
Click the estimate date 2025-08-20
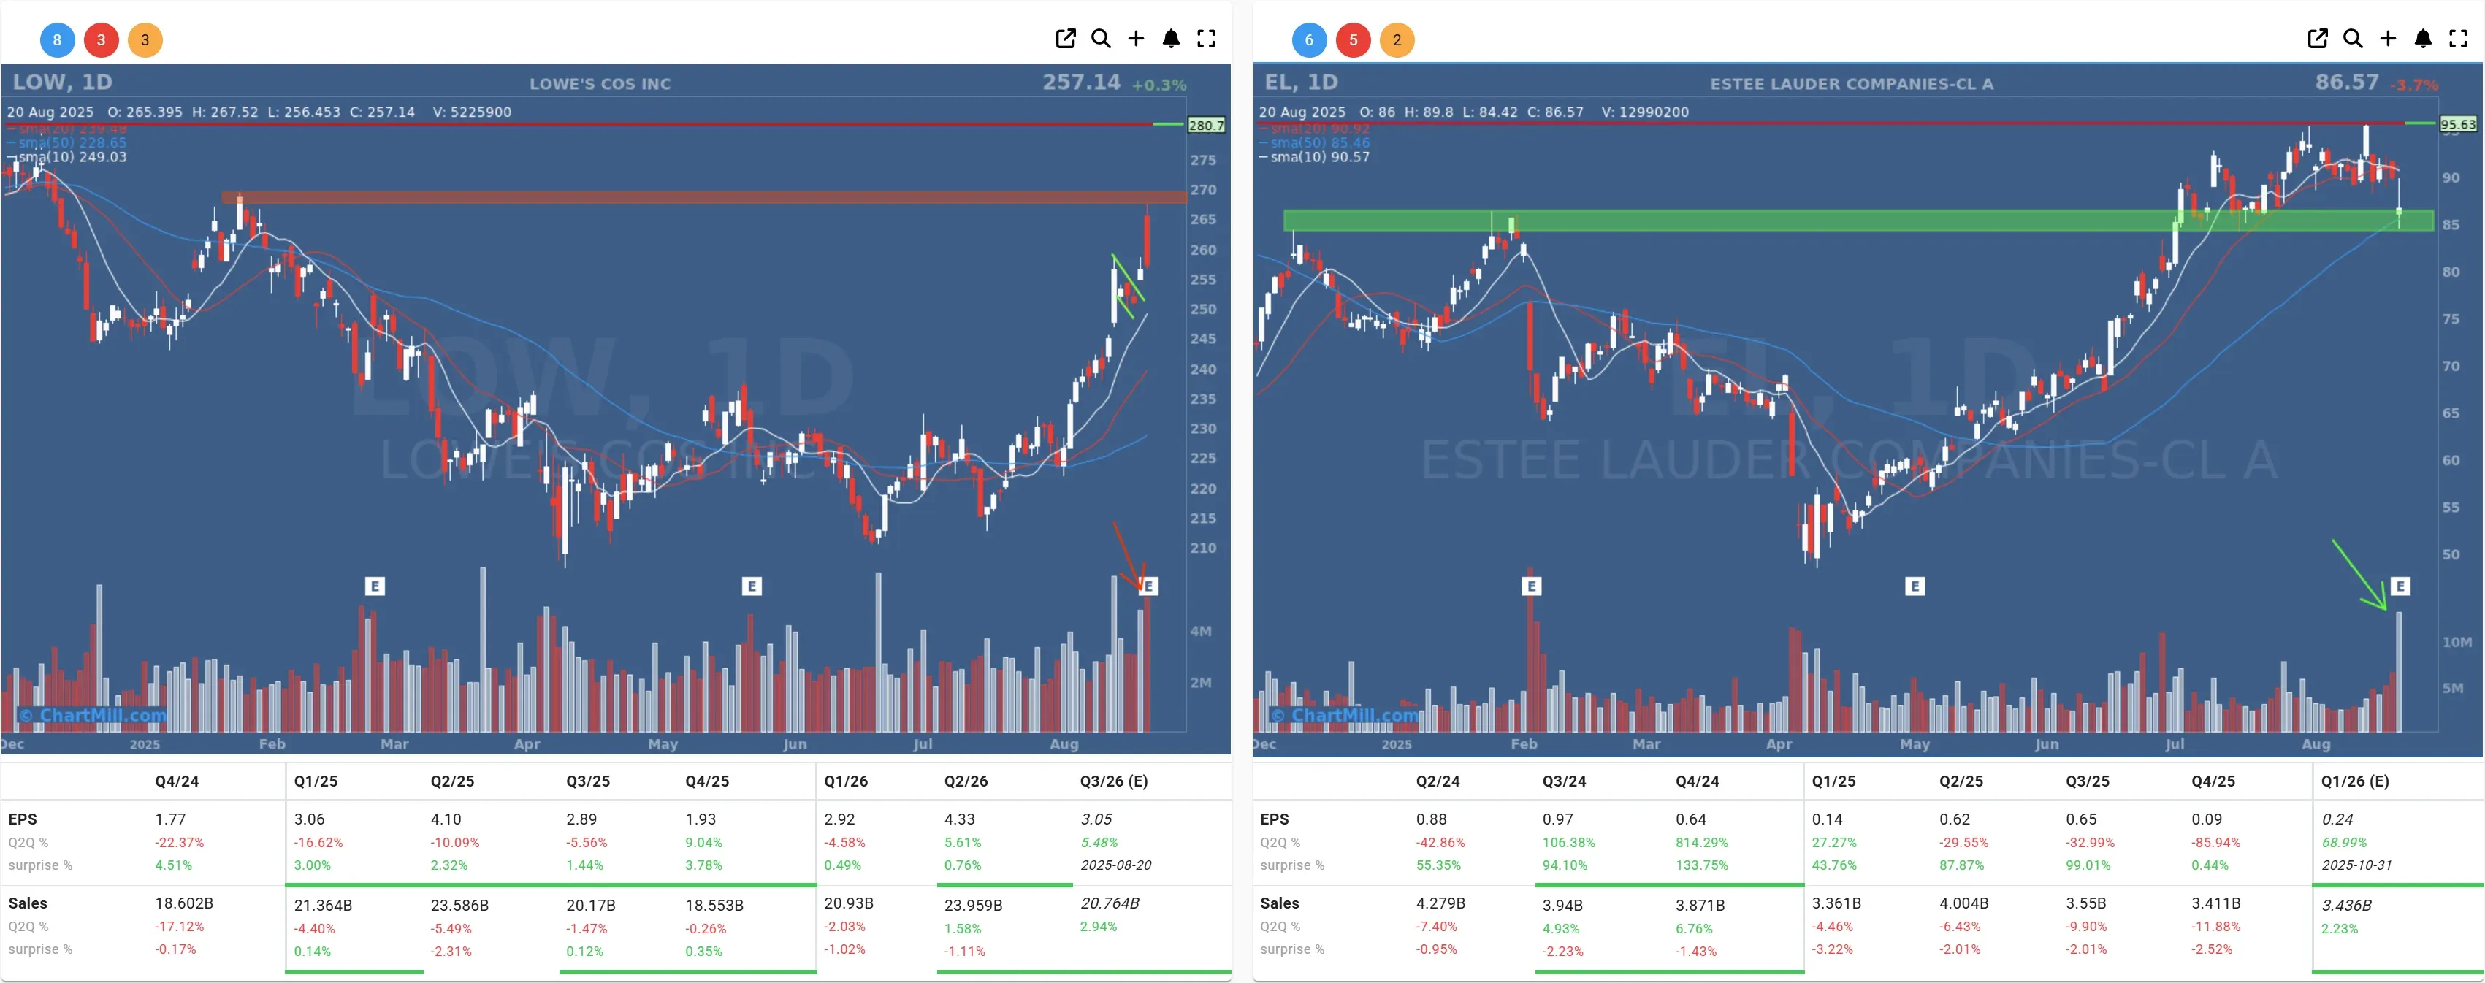click(x=1115, y=865)
